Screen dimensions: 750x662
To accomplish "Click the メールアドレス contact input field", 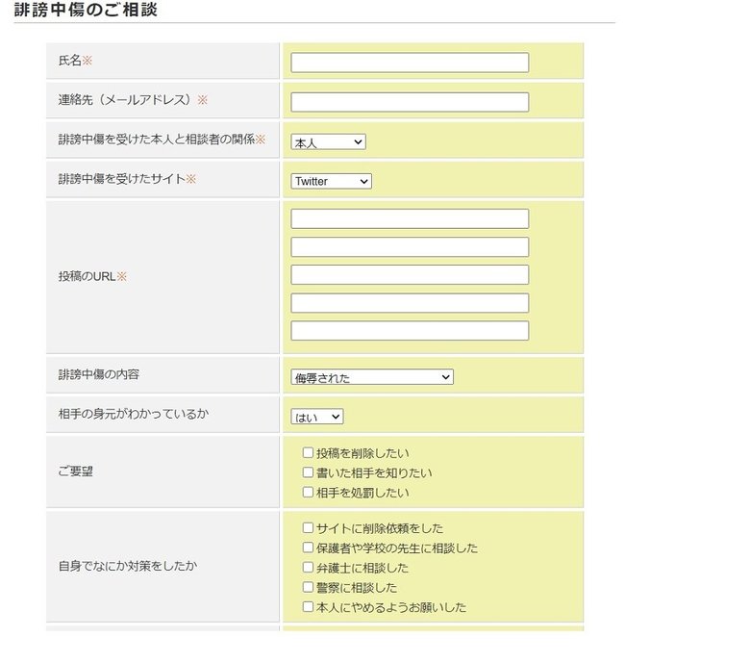I will 410,102.
